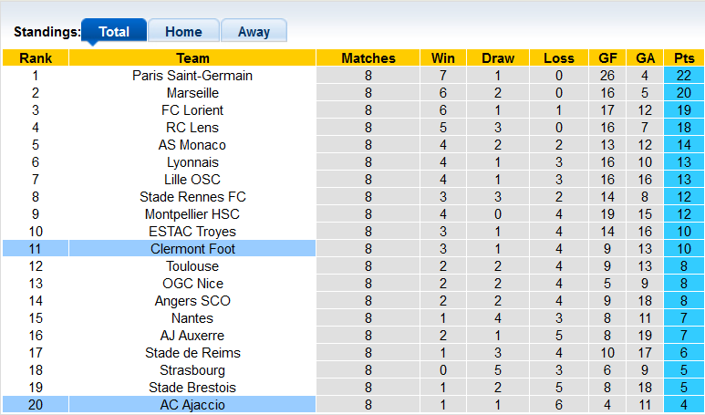
Task: Open Stade Rennes FC team link
Action: [192, 197]
